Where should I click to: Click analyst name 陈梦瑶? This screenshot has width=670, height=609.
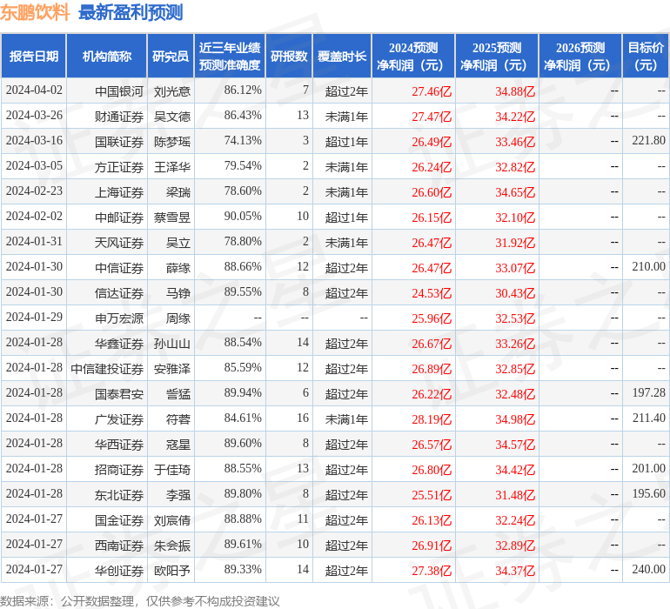tap(172, 142)
